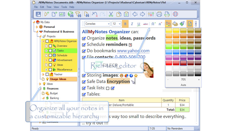The image size is (227, 131).
Task: Decrease font size button
Action: pyautogui.click(x=160, y=24)
